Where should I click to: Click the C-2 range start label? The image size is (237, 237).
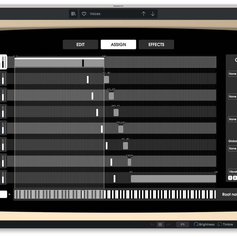click(15, 56)
